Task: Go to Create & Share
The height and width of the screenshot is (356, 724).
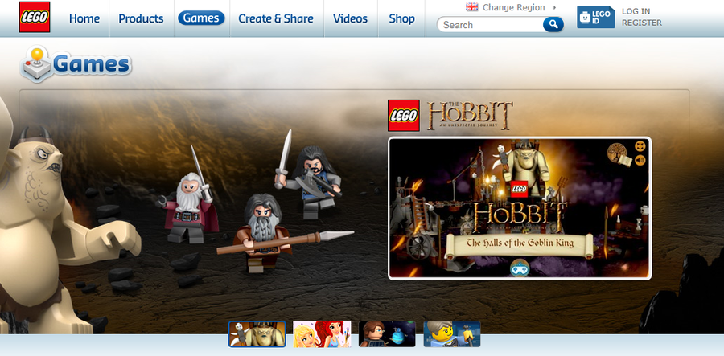Action: tap(276, 18)
